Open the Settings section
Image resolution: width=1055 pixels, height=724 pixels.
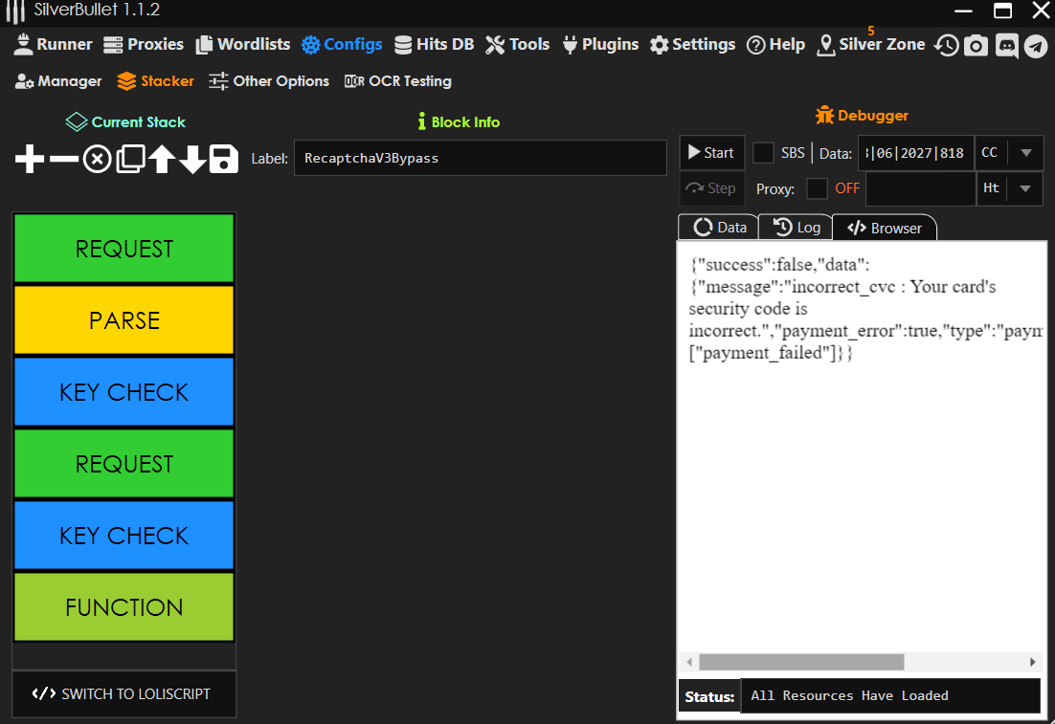click(692, 44)
